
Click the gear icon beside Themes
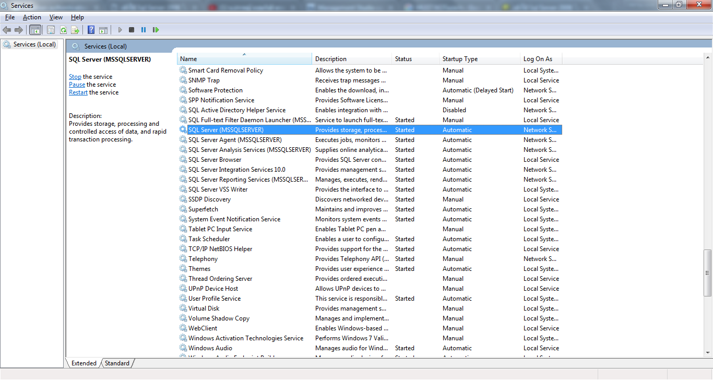pos(183,268)
